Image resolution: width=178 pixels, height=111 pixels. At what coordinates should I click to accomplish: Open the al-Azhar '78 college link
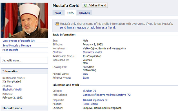pyautogui.click(x=90, y=91)
